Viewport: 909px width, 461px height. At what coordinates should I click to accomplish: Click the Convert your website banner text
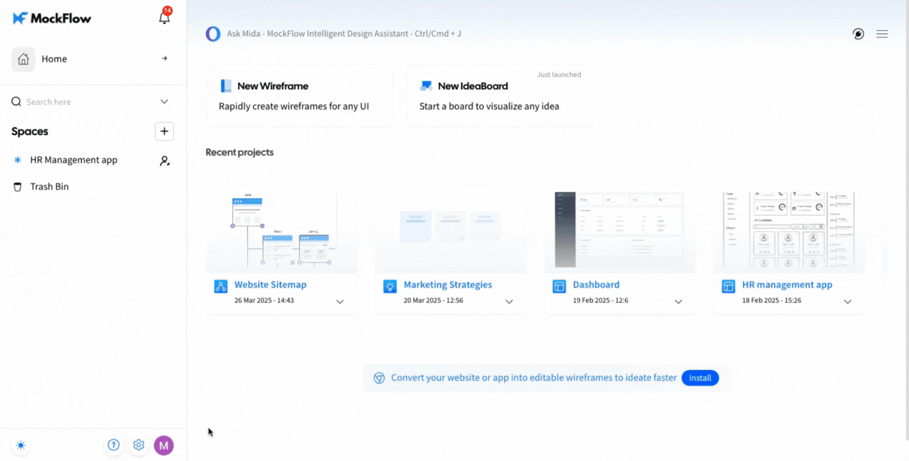534,378
